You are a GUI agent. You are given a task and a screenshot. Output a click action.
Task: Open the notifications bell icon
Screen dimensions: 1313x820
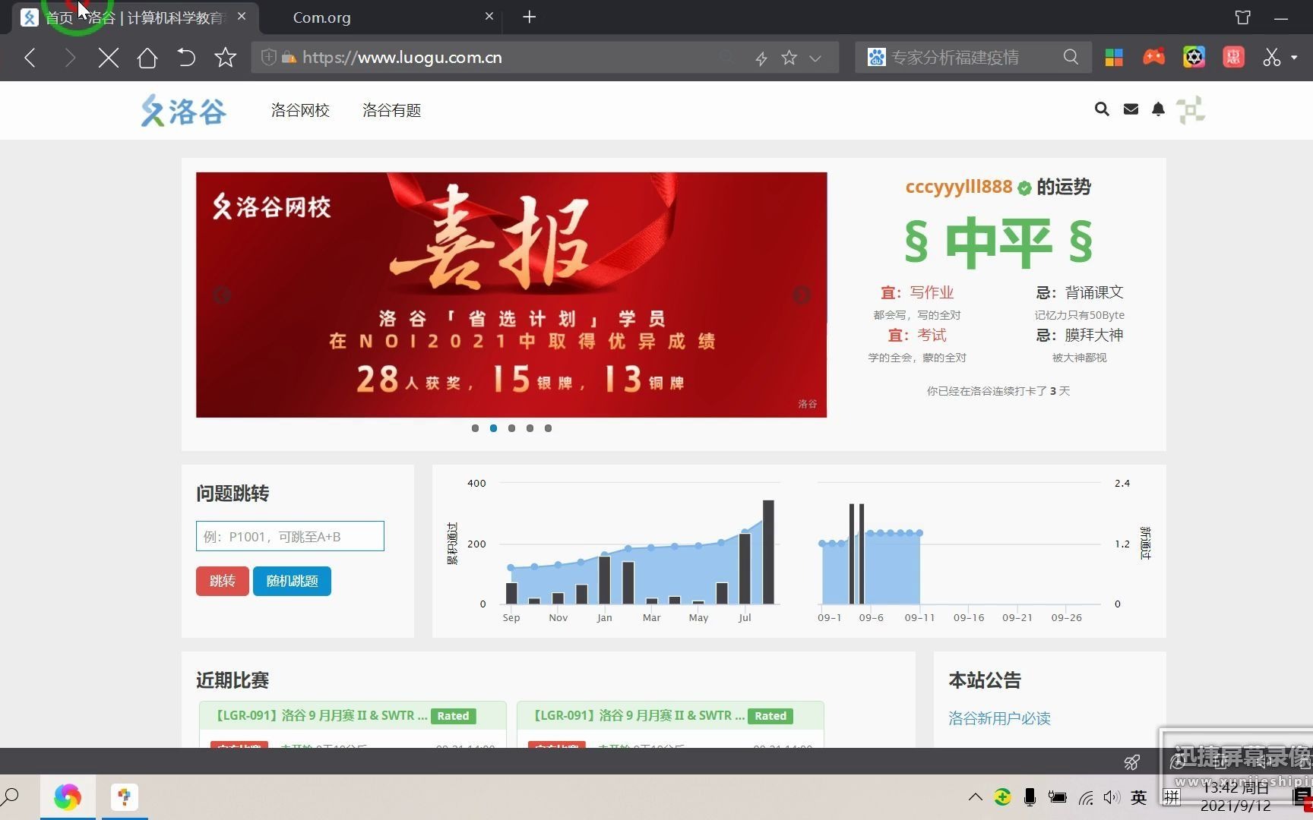[x=1158, y=109]
